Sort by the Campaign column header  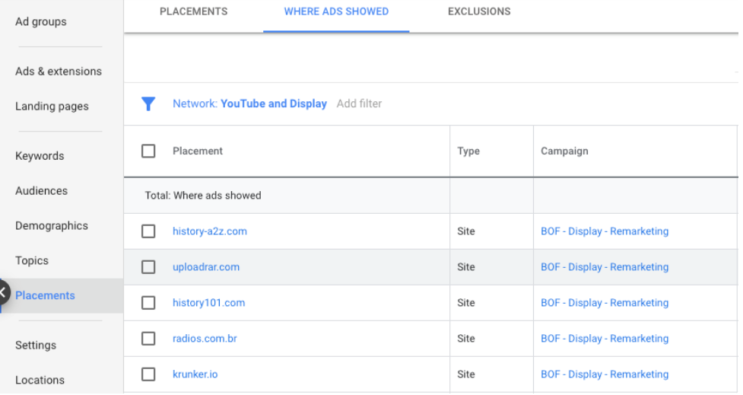point(564,151)
